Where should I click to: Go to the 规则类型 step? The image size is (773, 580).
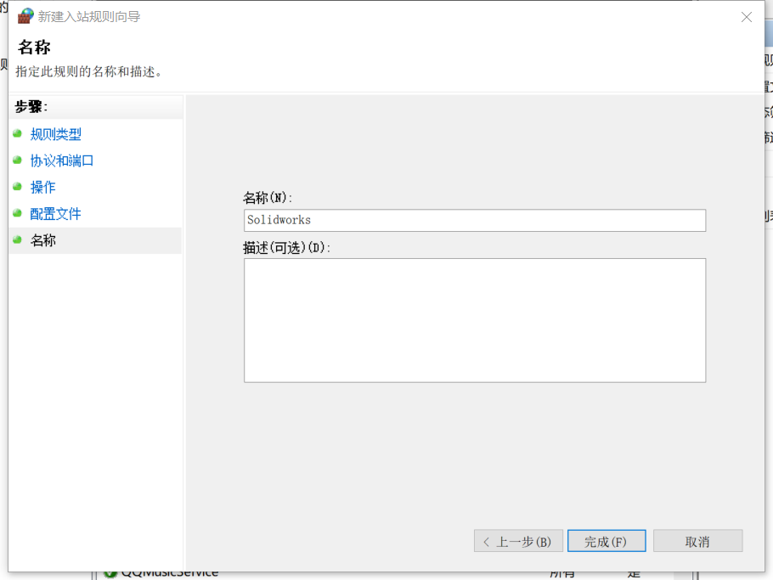pos(56,134)
